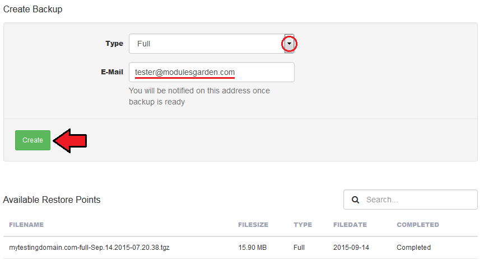Click the magnifier icon in search box
This screenshot has height=261, width=484.
pos(356,200)
